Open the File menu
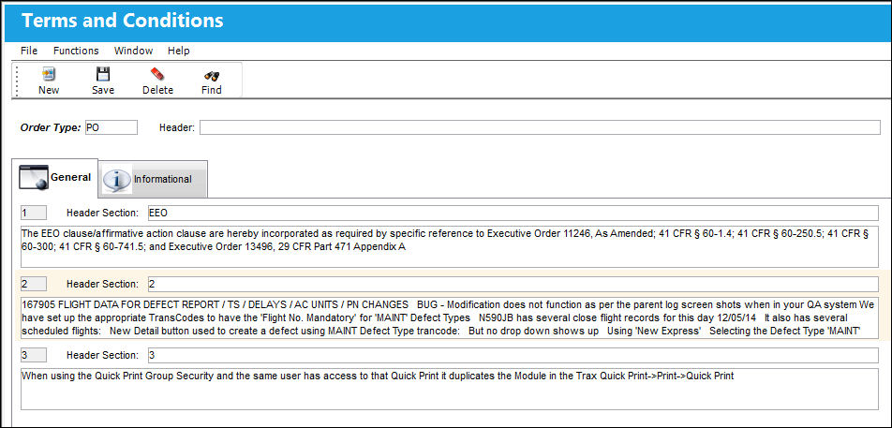The width and height of the screenshot is (892, 428). [x=29, y=51]
